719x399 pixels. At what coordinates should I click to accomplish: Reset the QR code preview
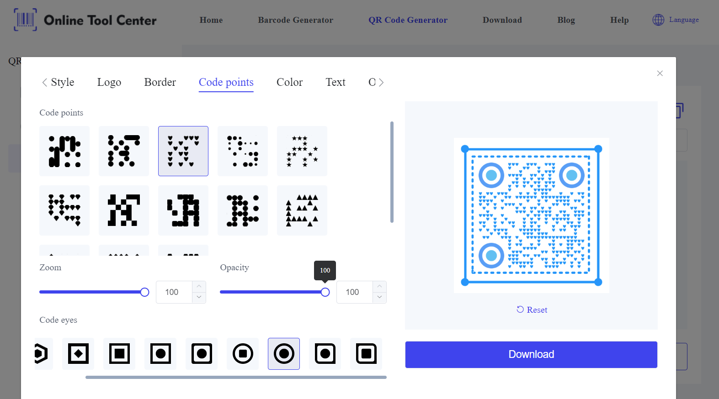click(532, 310)
